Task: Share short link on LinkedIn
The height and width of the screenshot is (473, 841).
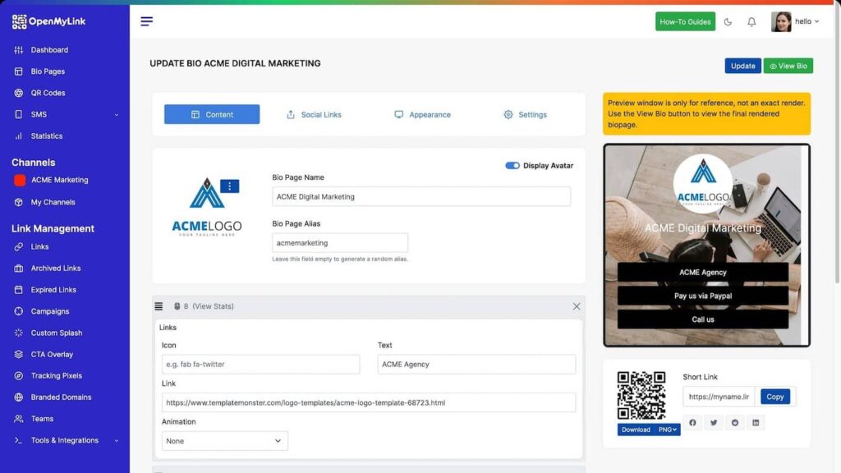Action: pyautogui.click(x=756, y=422)
